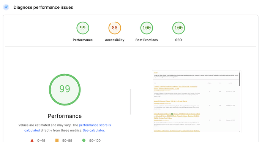Jump to the SEO category label

[178, 40]
